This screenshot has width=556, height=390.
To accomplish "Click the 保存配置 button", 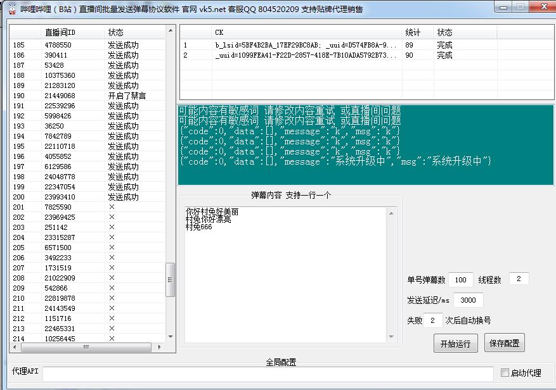I will point(505,344).
